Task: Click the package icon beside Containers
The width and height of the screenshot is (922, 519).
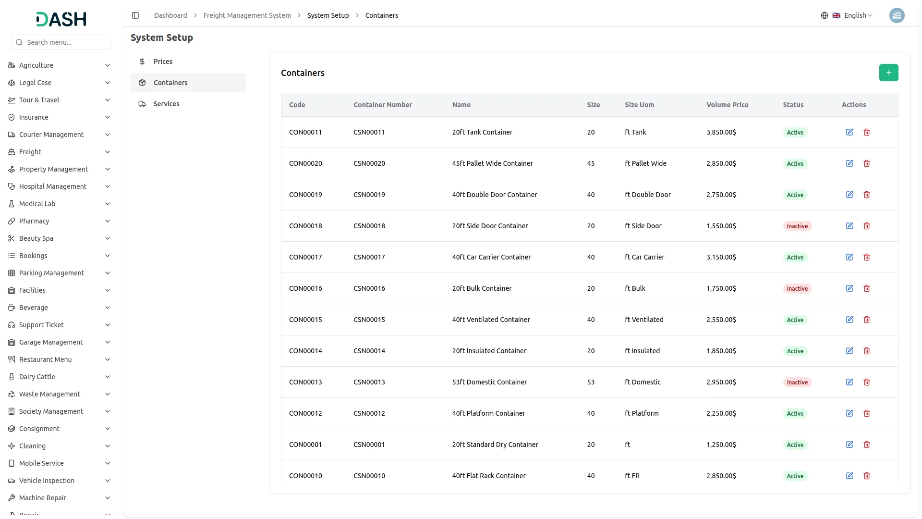Action: [x=142, y=82]
